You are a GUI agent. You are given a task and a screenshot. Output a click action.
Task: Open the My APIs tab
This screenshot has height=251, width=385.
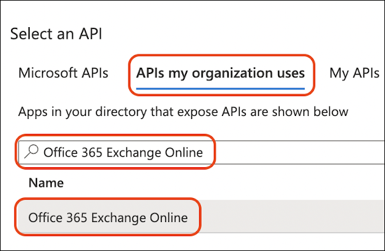(354, 73)
